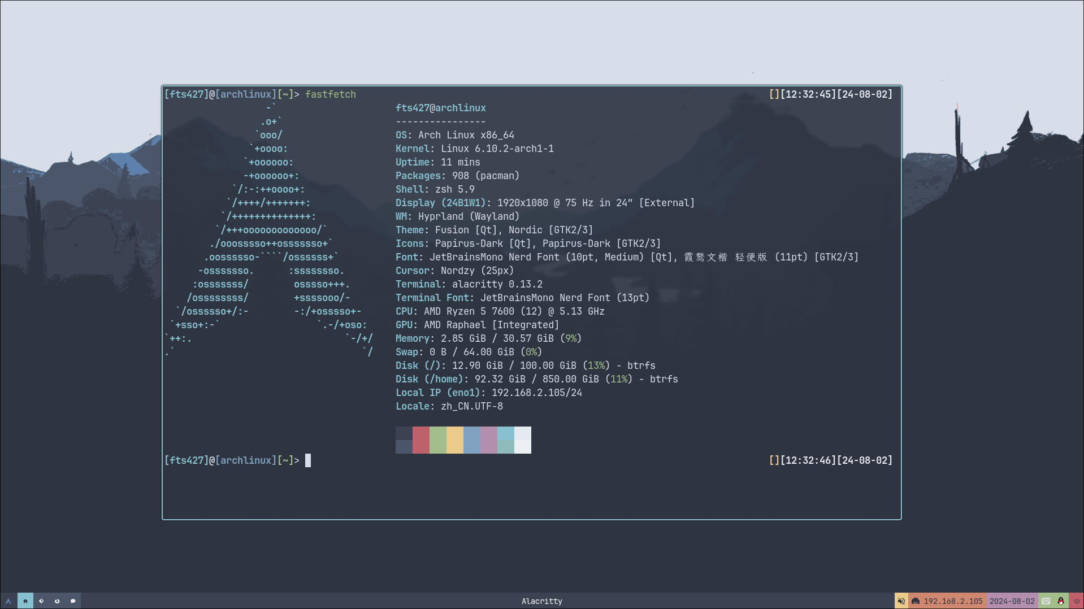This screenshot has height=609, width=1084.
Task: Click the 'fastfetch' command text
Action: [x=331, y=94]
